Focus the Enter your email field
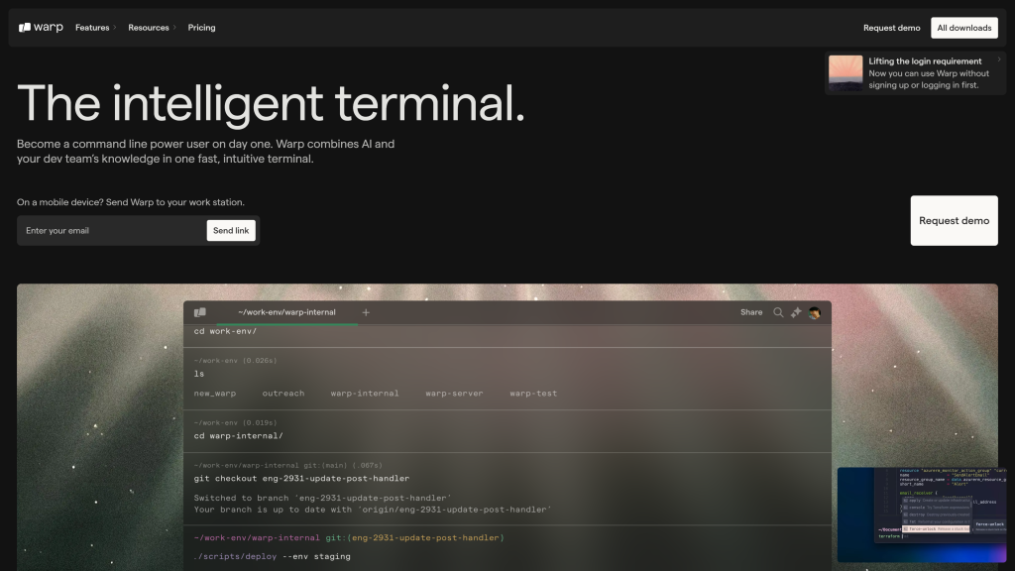The image size is (1015, 571). [111, 230]
